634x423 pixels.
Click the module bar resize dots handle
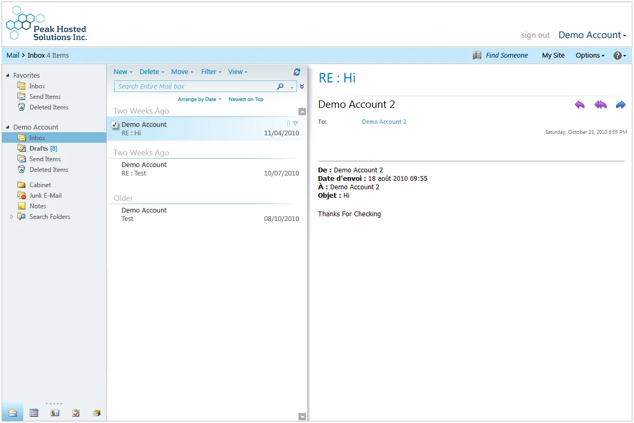54,403
